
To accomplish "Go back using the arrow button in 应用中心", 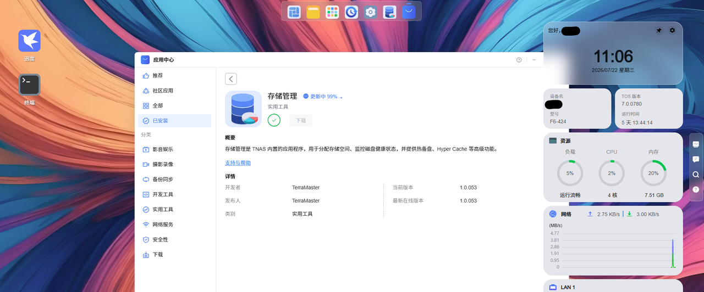I will [231, 79].
